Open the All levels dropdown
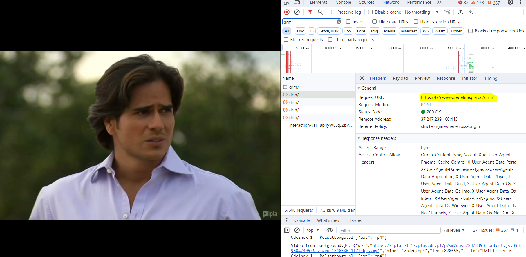Image resolution: width=526 pixels, height=257 pixels. (454, 230)
